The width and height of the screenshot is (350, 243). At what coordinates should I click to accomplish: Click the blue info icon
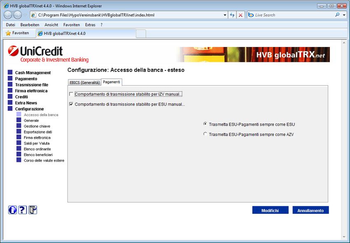[12, 210]
